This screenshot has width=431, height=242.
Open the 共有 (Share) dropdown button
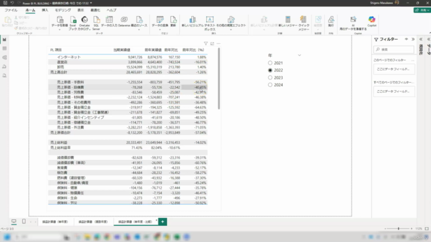coord(422,10)
